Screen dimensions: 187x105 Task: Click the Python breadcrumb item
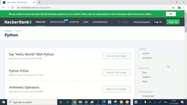(18, 31)
